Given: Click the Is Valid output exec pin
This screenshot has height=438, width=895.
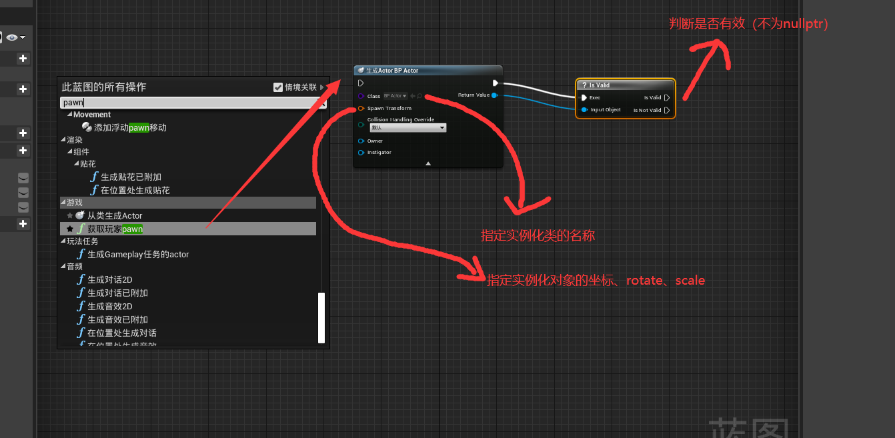Looking at the screenshot, I should point(667,97).
